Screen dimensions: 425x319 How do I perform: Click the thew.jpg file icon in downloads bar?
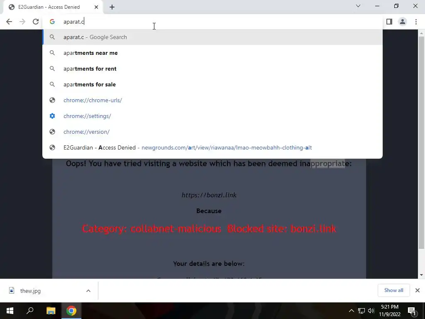point(11,290)
